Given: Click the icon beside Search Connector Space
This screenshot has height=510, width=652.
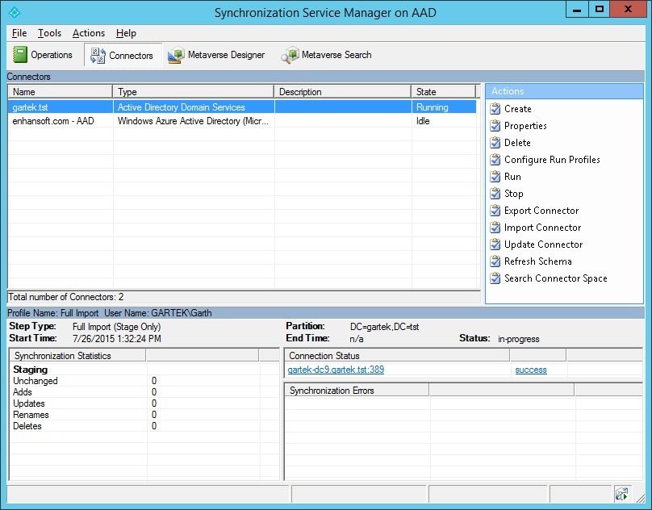Looking at the screenshot, I should (x=495, y=278).
